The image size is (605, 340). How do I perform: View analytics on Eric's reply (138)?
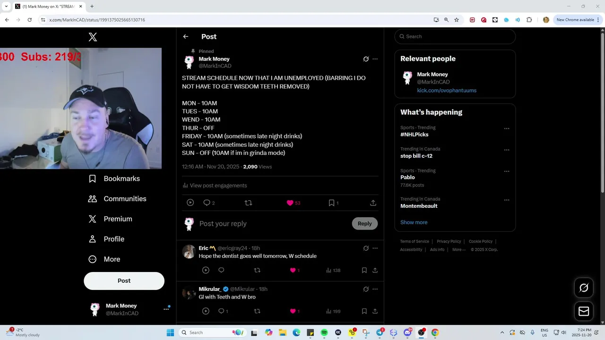point(333,270)
